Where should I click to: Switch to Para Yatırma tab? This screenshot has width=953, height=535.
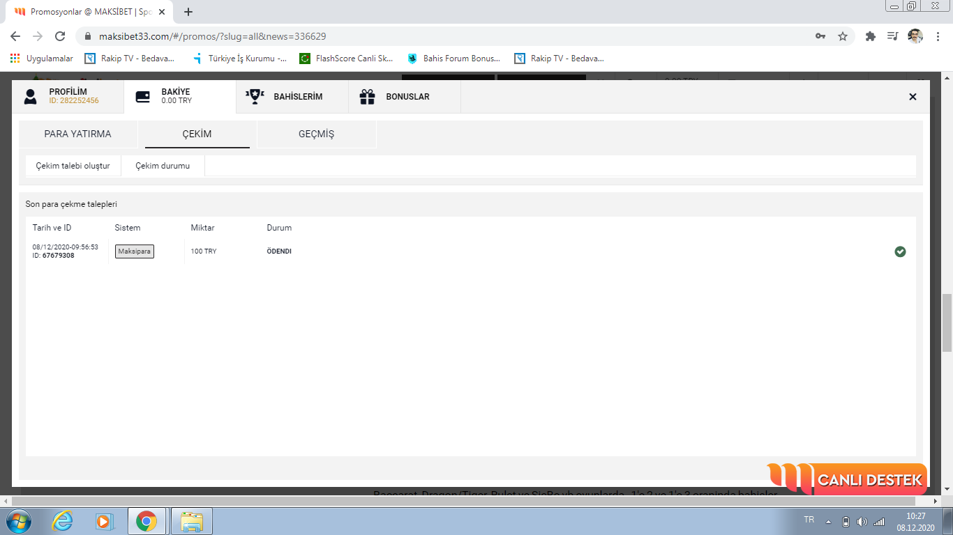[x=77, y=134]
